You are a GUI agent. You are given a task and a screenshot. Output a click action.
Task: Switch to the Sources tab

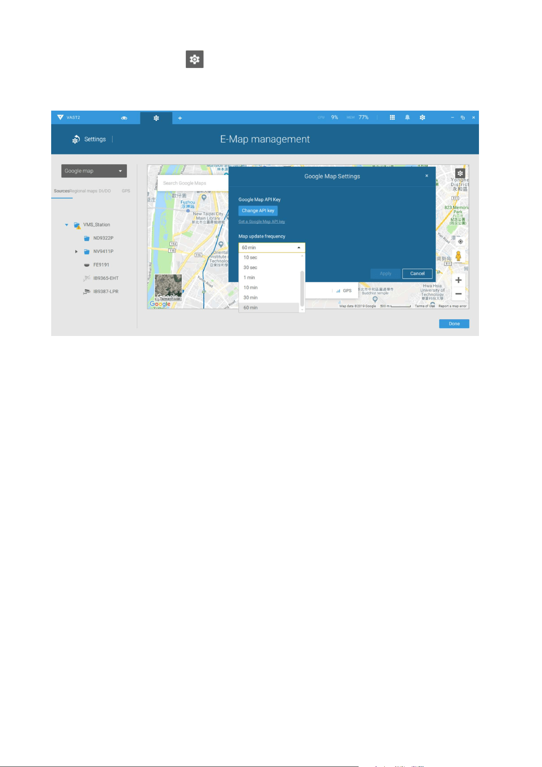pos(61,191)
